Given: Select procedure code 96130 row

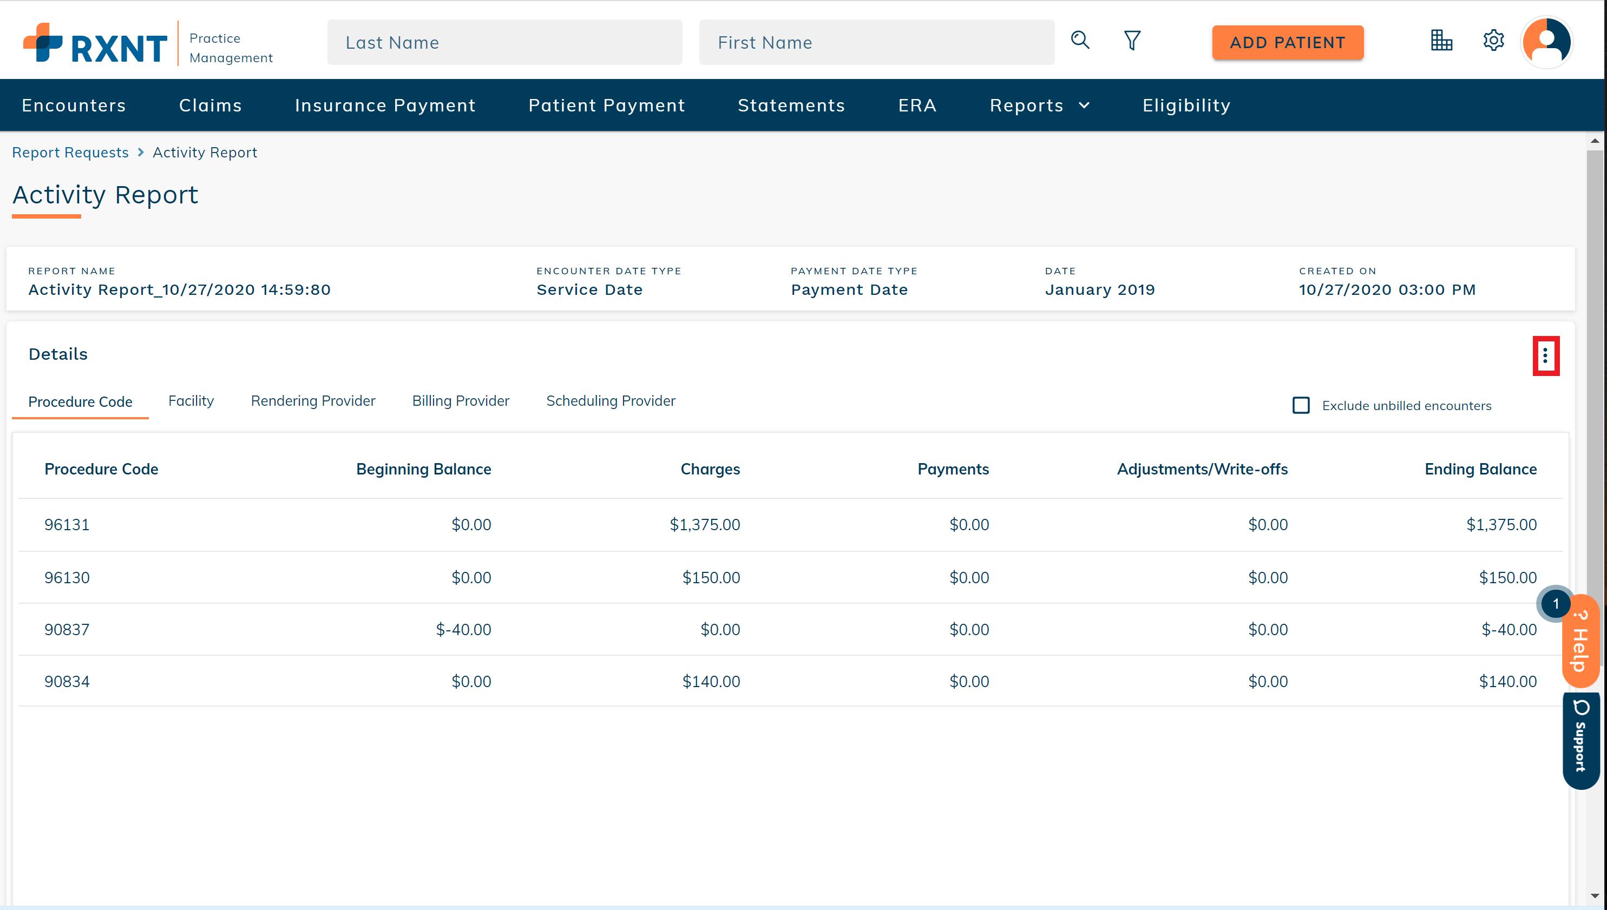Looking at the screenshot, I should [790, 577].
